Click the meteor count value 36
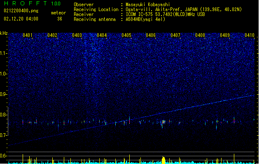This screenshot has width=259, height=164. tap(60, 19)
